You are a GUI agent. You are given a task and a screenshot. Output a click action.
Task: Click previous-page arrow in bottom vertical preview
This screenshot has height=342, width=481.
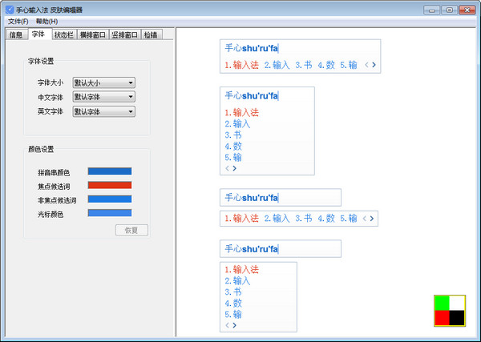tap(228, 325)
